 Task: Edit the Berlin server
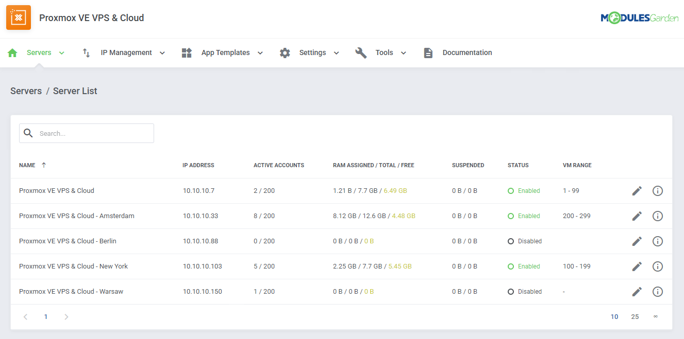click(637, 241)
